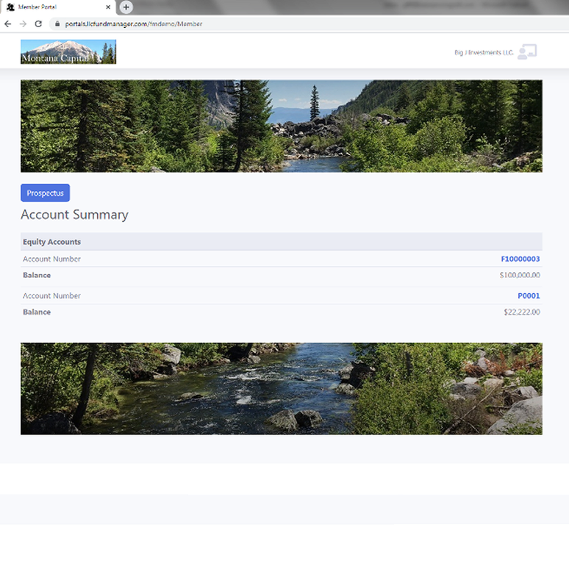Click the forest mountain banner image
Viewport: 569px width, 569px height.
pos(282,126)
